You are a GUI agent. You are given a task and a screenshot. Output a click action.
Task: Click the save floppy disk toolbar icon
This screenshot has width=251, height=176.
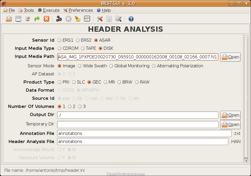tap(18, 19)
